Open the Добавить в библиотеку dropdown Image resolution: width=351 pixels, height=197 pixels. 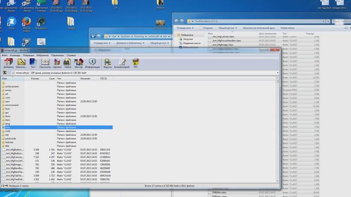[x=130, y=43]
